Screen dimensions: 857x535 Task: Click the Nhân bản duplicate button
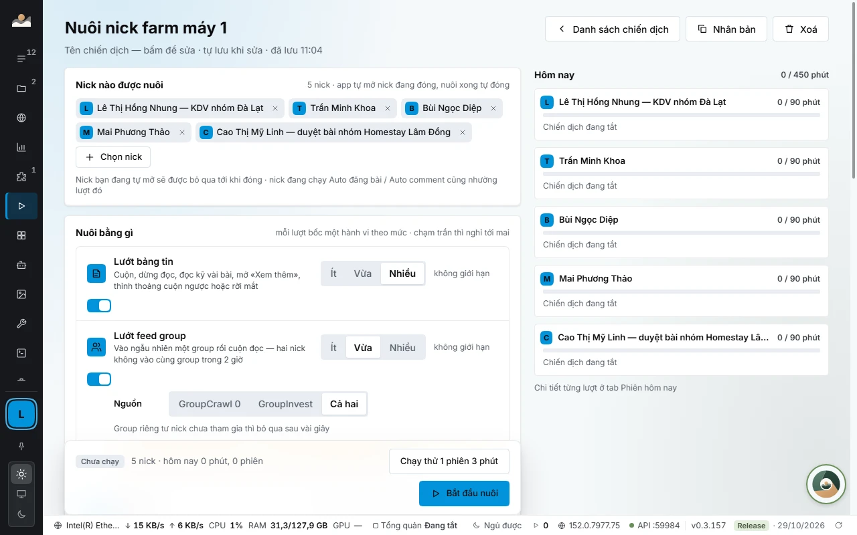tap(726, 29)
